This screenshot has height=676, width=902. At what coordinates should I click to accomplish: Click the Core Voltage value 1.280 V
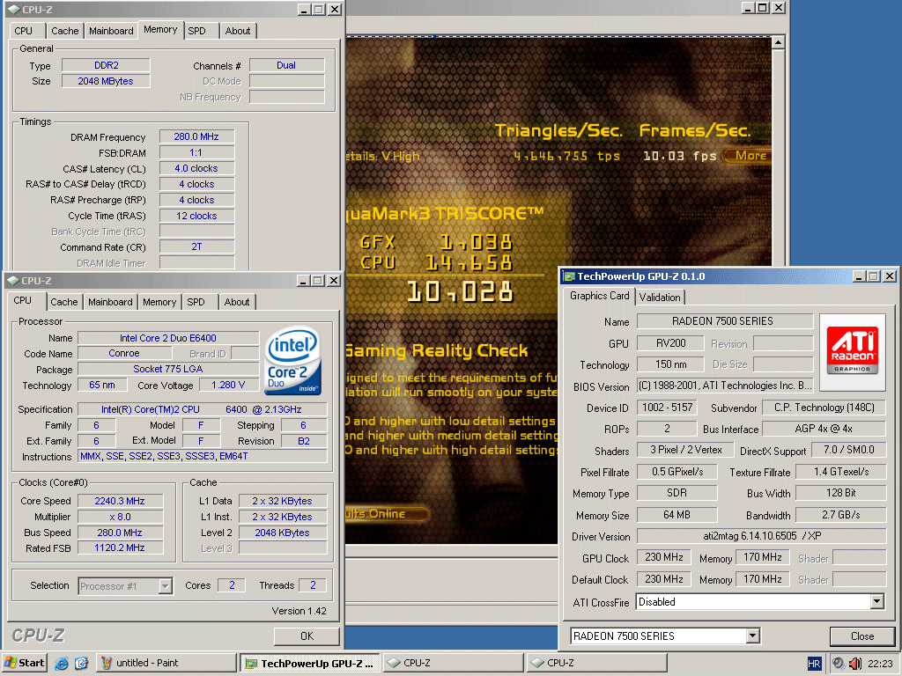click(x=228, y=386)
